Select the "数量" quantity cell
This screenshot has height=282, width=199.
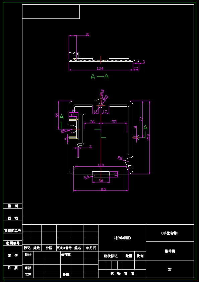129,256
